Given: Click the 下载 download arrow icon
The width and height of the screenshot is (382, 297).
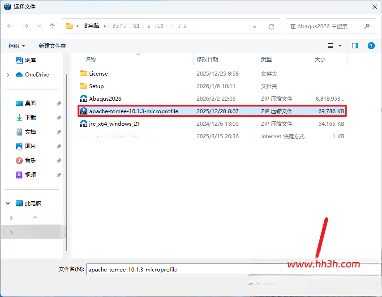Looking at the screenshot, I should point(19,118).
